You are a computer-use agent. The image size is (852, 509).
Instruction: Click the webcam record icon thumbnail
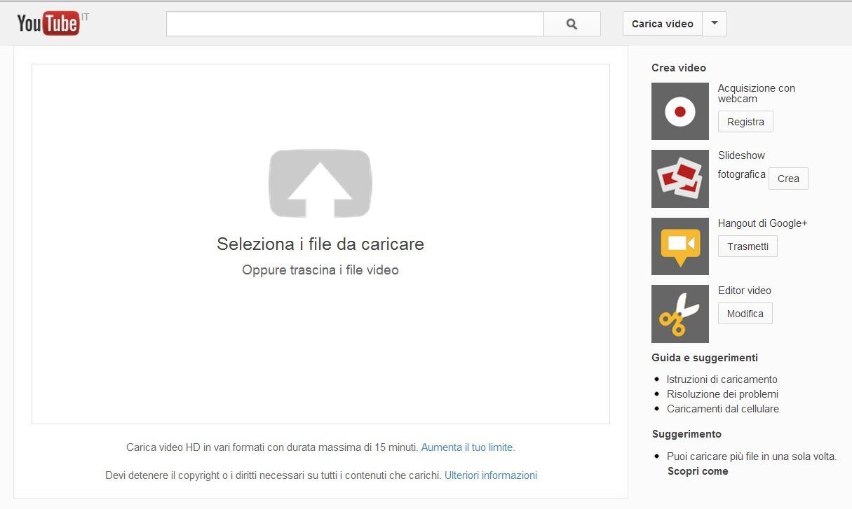click(x=680, y=111)
